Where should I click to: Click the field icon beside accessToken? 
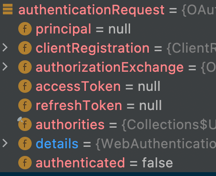(x=25, y=86)
